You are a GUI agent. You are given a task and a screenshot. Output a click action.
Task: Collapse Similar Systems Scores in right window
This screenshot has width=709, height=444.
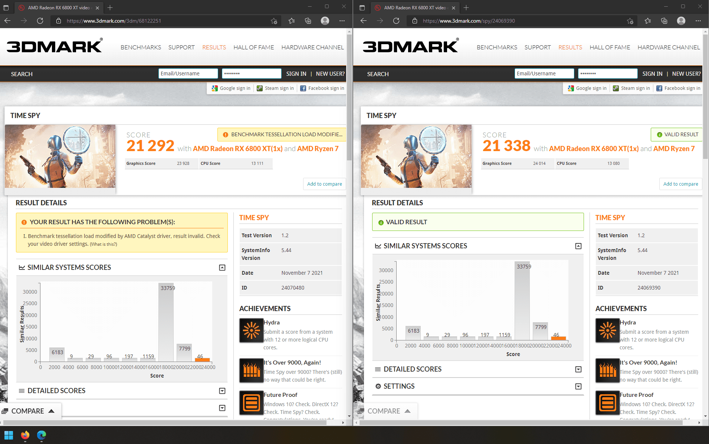pyautogui.click(x=578, y=246)
